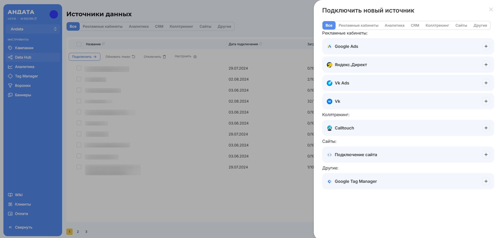
Task: Sort by Название column
Action: (x=103, y=44)
